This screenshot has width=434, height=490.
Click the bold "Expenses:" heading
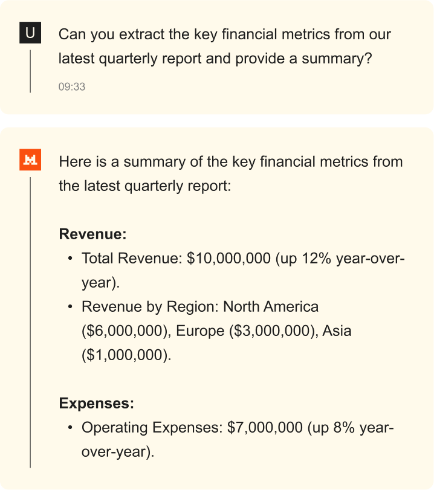tap(96, 403)
